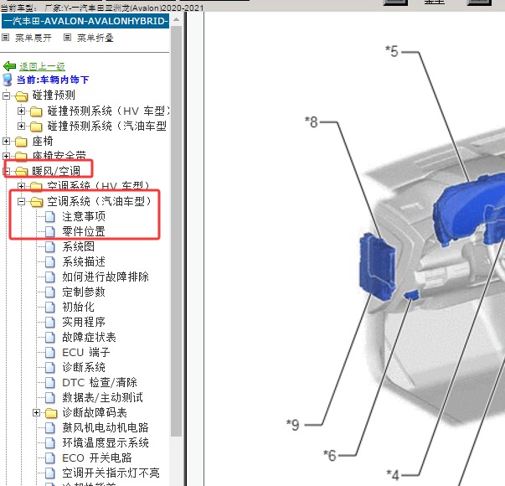Viewport: 505px width, 486px height.
Task: Click the 当前:车辆内饰下 label
Action: (x=53, y=80)
